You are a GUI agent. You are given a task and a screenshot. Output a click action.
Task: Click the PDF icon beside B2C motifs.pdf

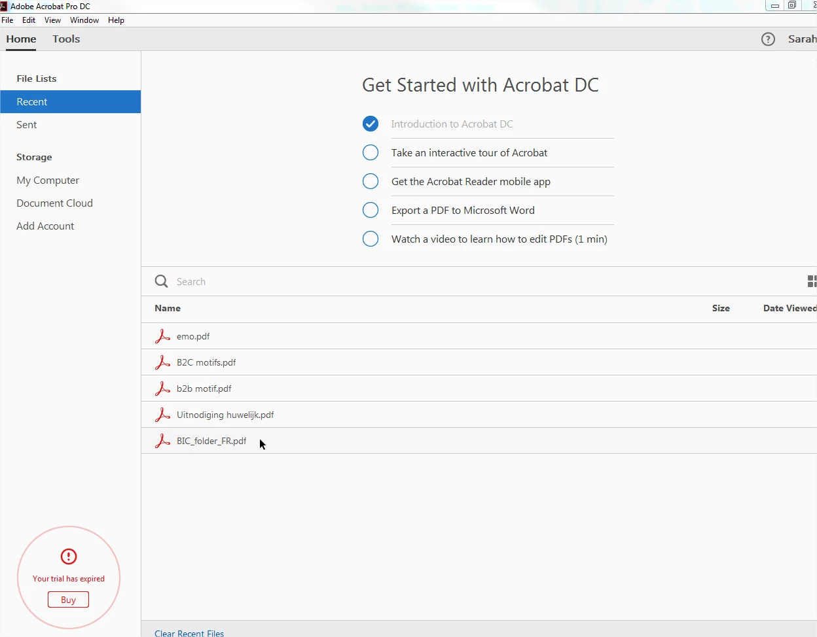point(162,362)
